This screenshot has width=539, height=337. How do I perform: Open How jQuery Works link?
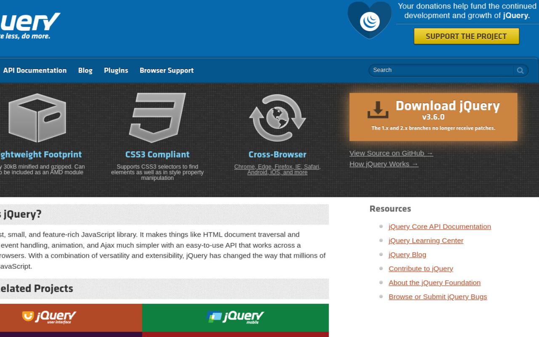(x=384, y=164)
